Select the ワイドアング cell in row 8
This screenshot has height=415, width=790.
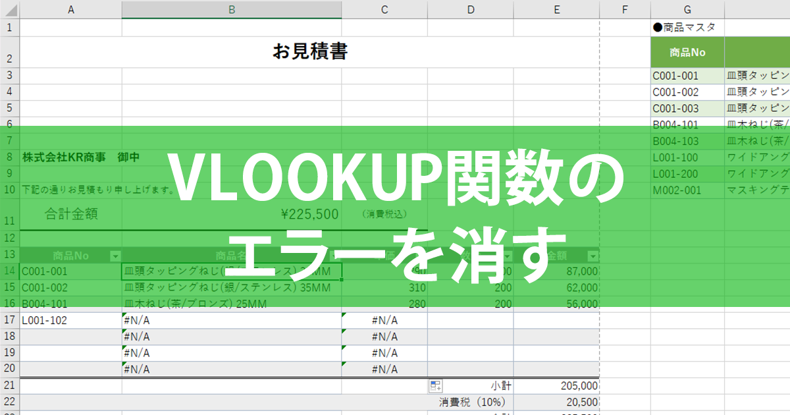coord(758,157)
